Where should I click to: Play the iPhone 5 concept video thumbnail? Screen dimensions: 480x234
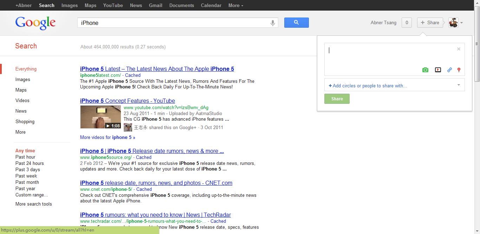coord(100,117)
